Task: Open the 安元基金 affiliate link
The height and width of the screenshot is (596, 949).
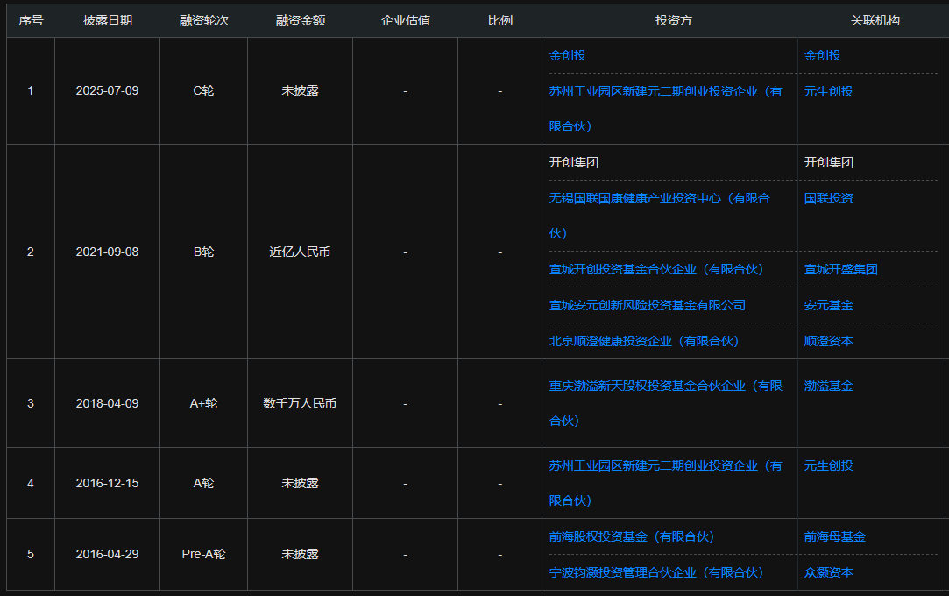Action: click(x=828, y=306)
